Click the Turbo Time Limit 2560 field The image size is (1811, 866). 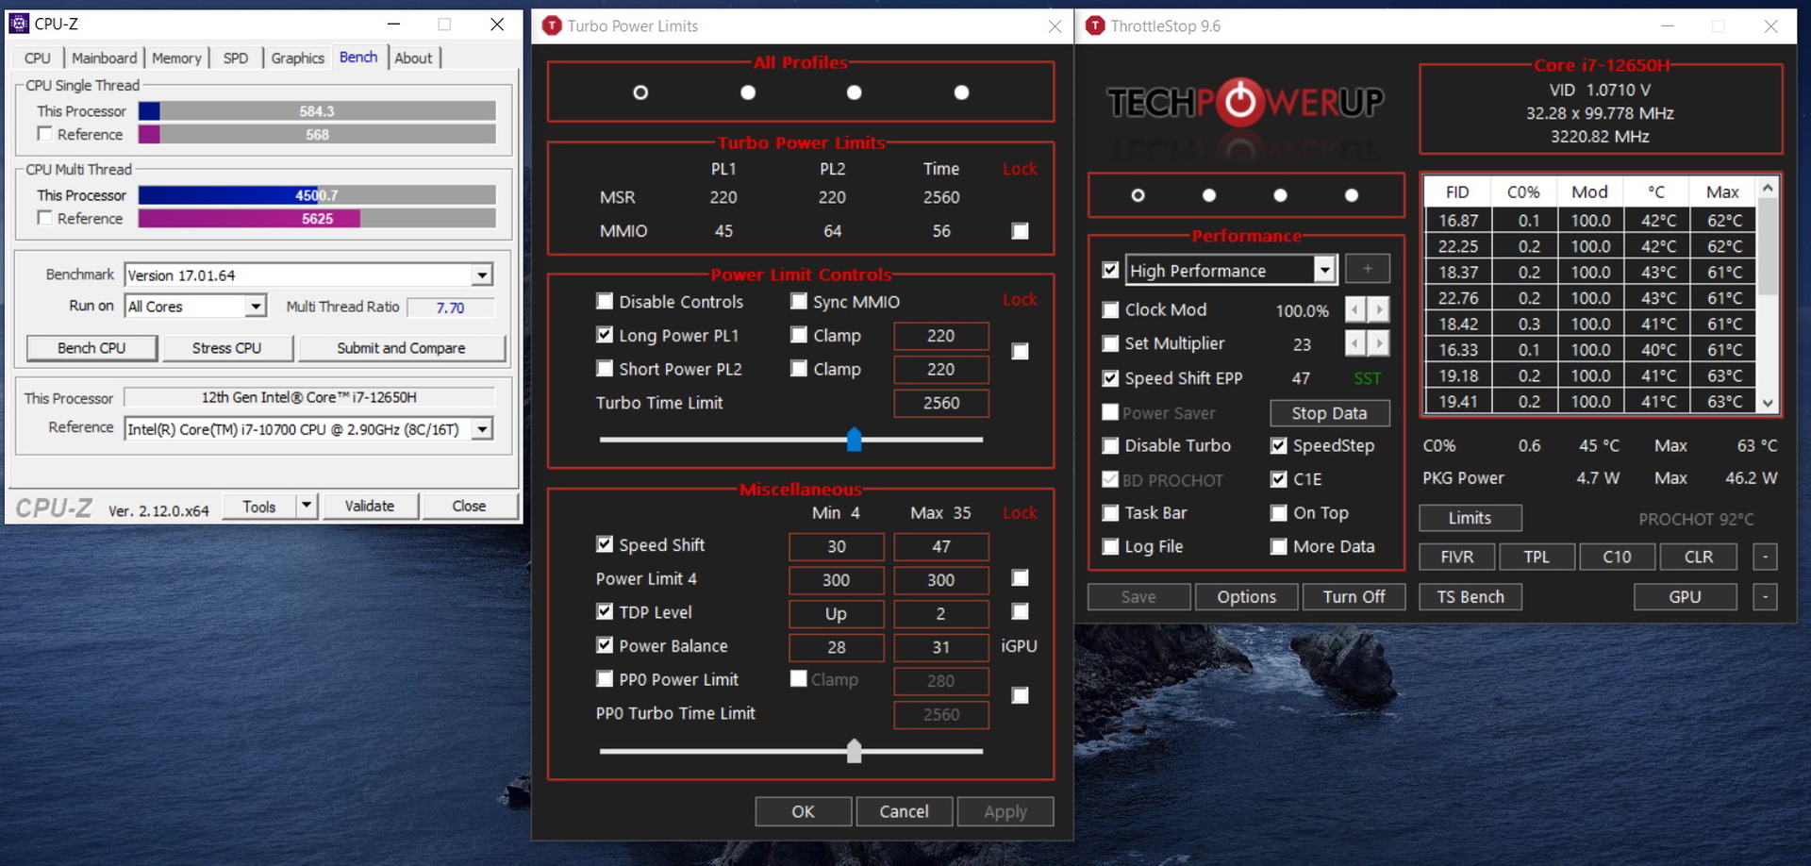pyautogui.click(x=941, y=403)
